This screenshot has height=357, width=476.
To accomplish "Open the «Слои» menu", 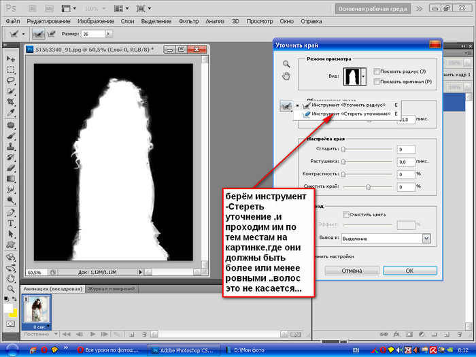I will (128, 21).
